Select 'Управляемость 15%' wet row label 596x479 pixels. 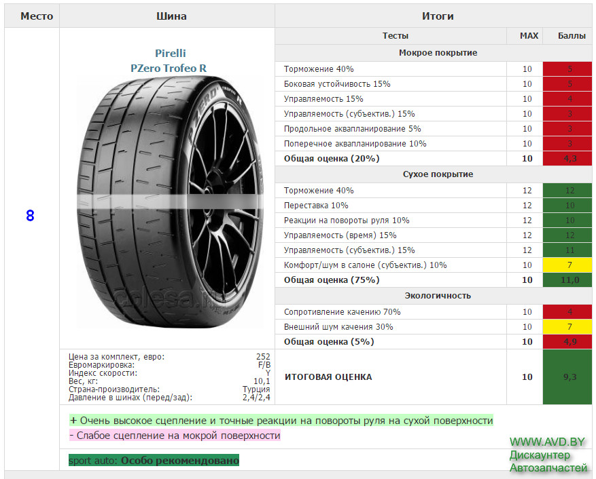point(323,99)
